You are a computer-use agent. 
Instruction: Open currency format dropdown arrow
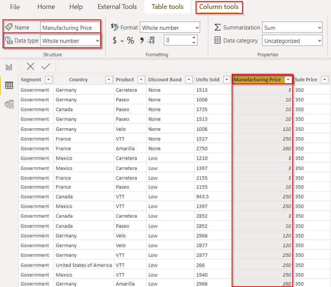(122, 41)
